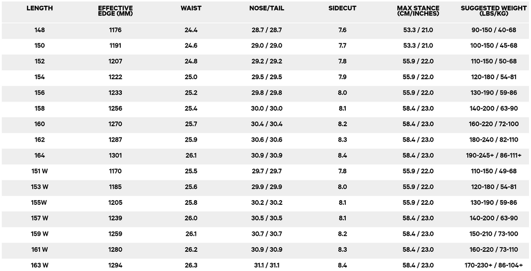Select the WAIST column header
The height and width of the screenshot is (271, 531).
click(x=191, y=9)
